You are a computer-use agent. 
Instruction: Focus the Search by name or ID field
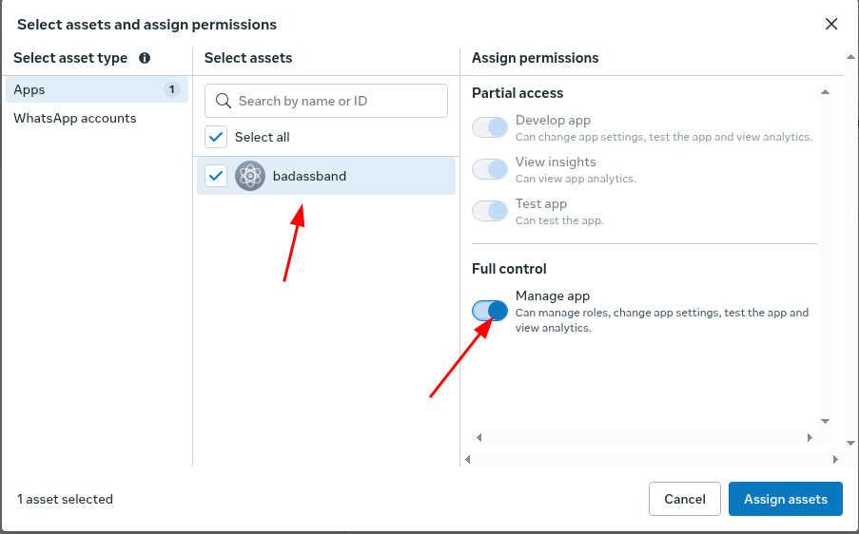coord(338,101)
